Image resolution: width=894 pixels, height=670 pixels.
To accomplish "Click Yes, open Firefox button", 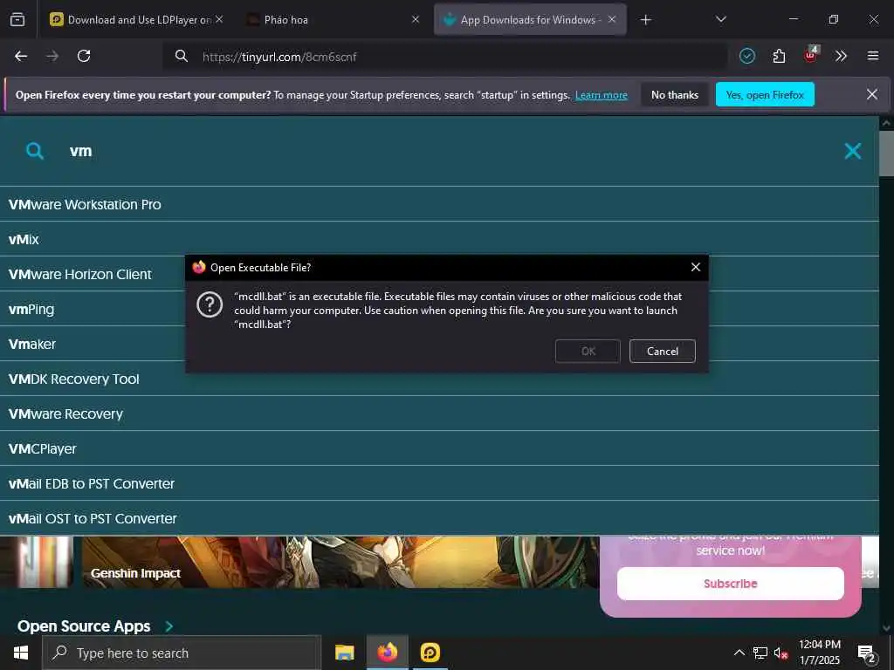I will click(765, 94).
